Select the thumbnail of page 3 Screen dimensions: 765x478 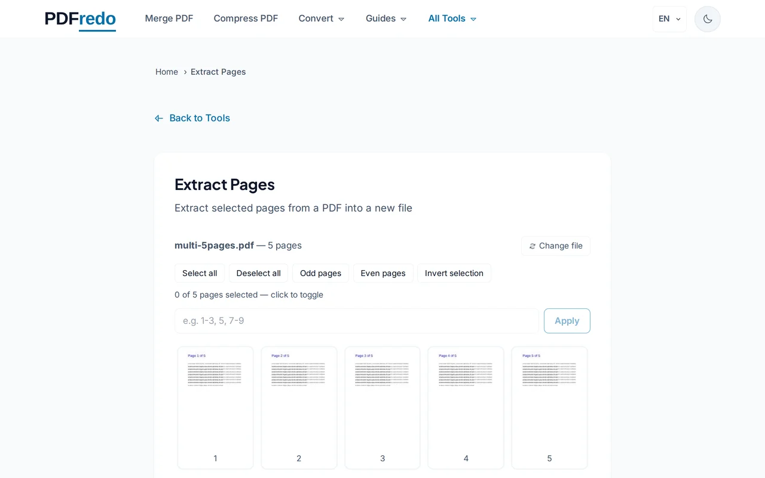pyautogui.click(x=382, y=407)
